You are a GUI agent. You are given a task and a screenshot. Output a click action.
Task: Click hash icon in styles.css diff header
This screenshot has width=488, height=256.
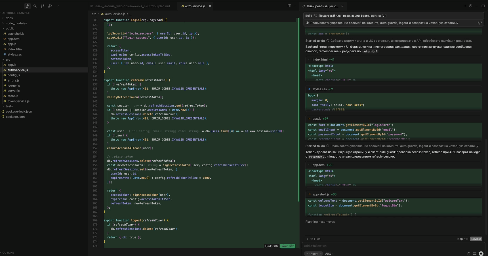pyautogui.click(x=309, y=89)
